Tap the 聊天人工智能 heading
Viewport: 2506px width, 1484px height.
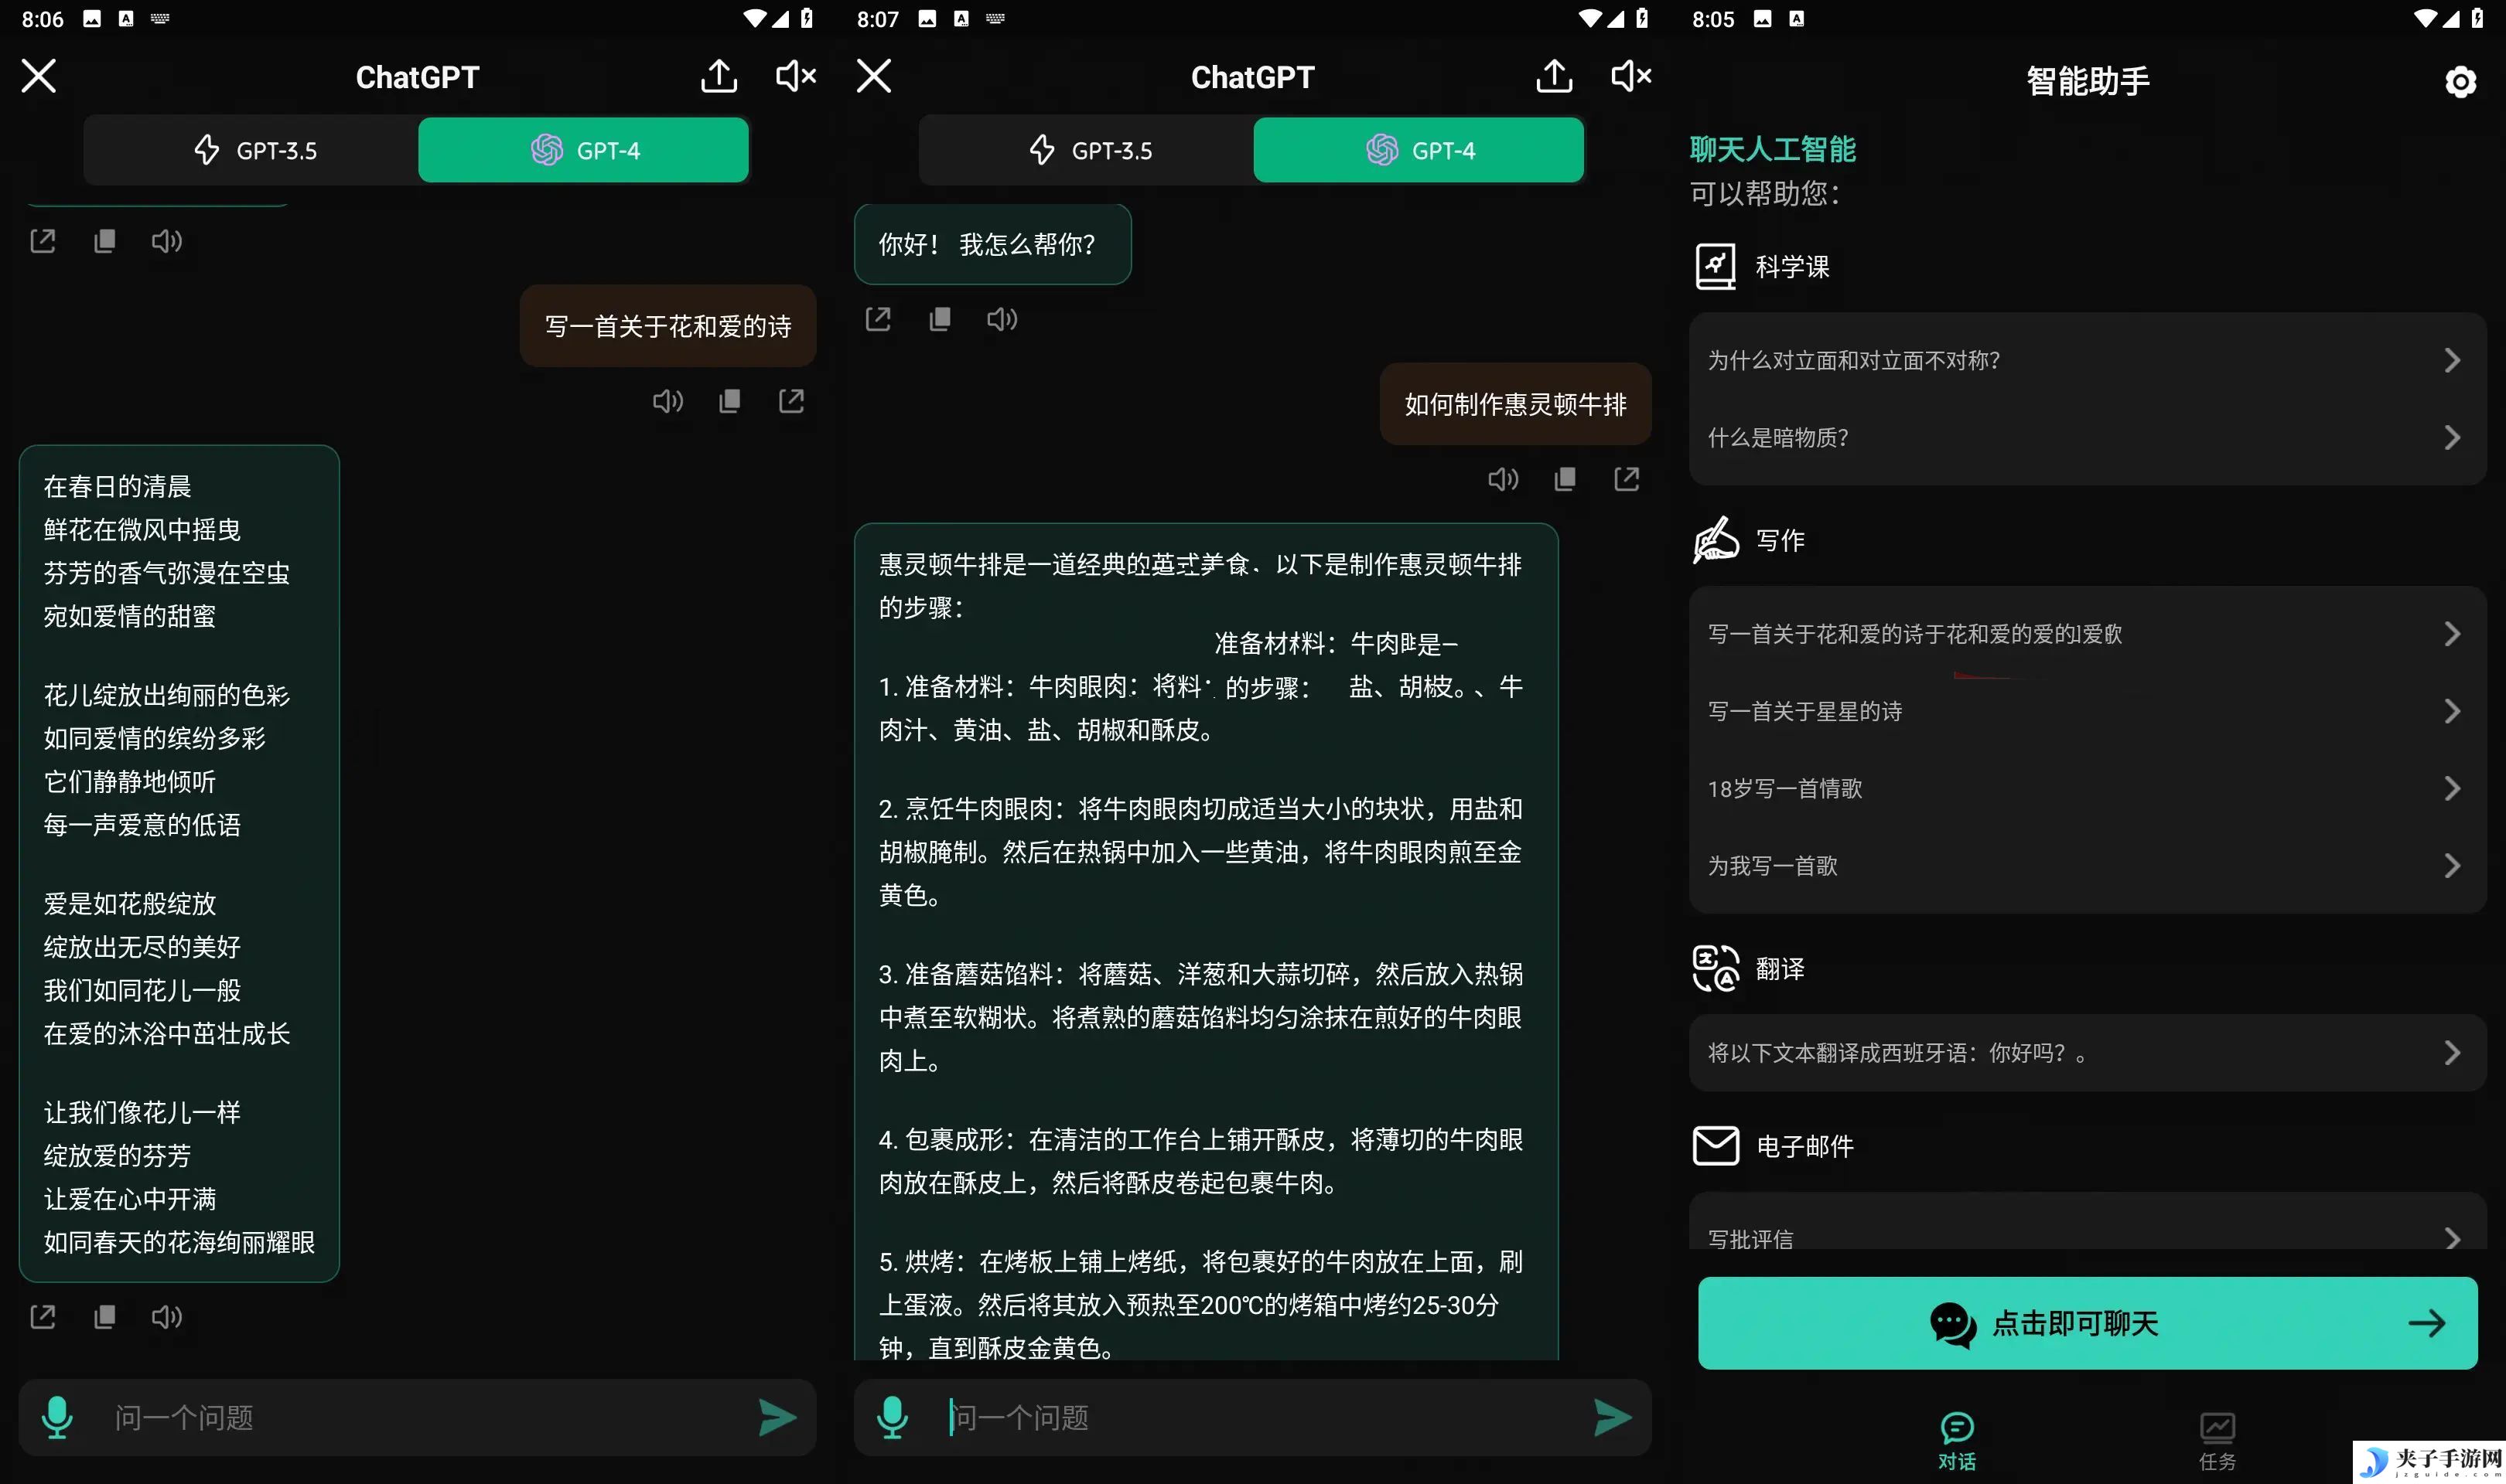(1772, 149)
